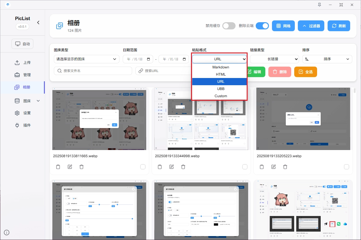Delete image 20250819133205223.webp
The image size is (361, 240).
(x=285, y=167)
